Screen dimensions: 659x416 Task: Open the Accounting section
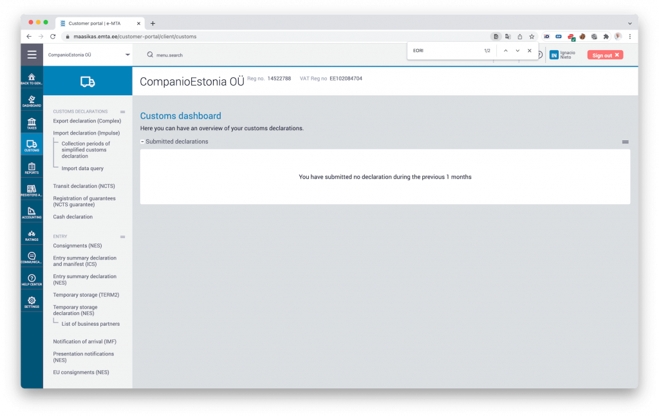32,213
